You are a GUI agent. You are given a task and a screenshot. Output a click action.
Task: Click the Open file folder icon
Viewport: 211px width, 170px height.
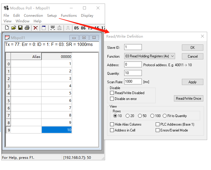[14, 28]
